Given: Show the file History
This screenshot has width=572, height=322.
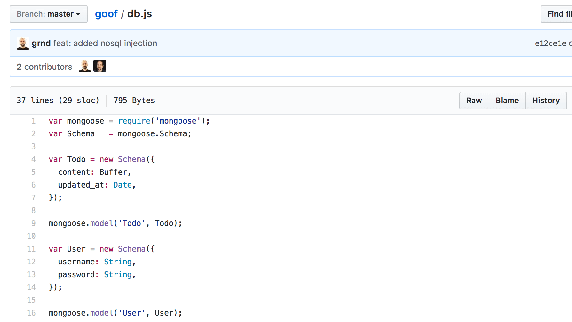Looking at the screenshot, I should [x=546, y=101].
